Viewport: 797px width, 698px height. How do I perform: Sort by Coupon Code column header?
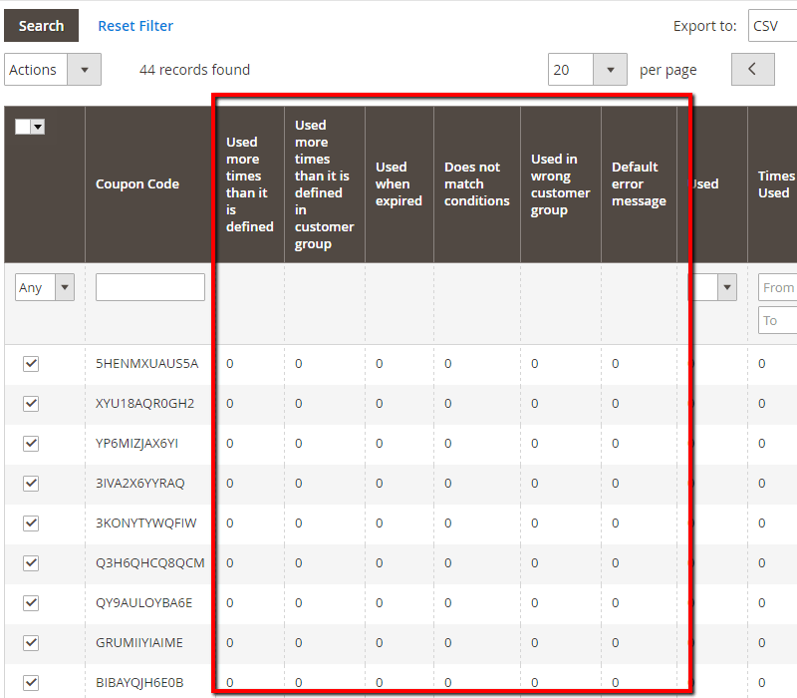[x=137, y=184]
